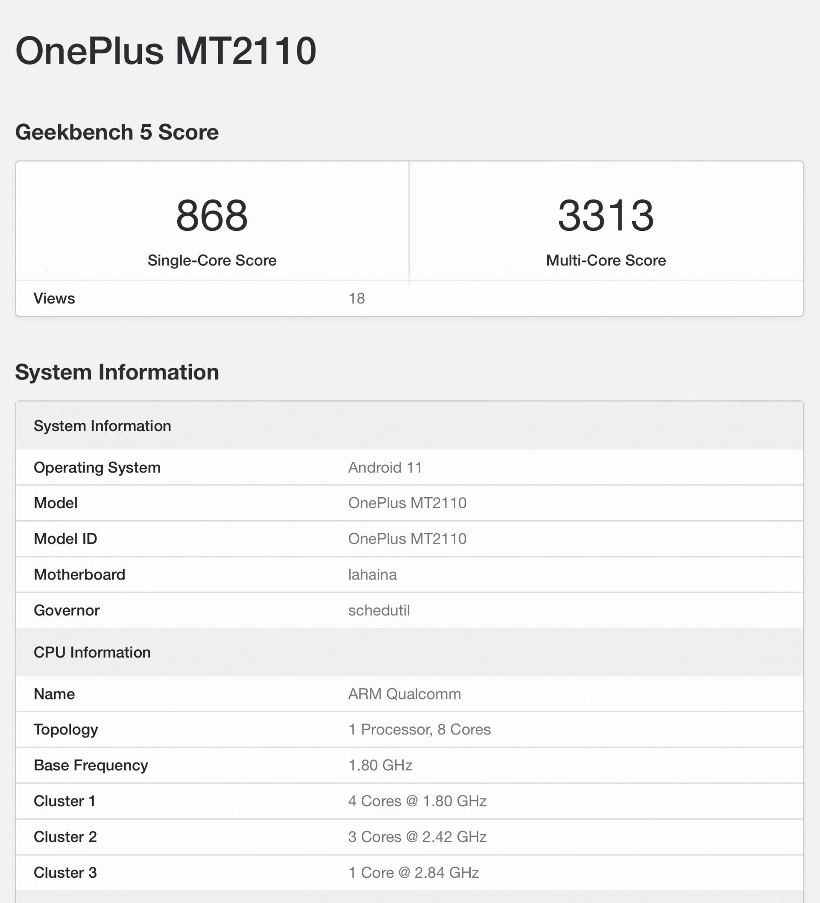Select the 1 Core @ 2.84 GHz value
The width and height of the screenshot is (820, 903).
pyautogui.click(x=413, y=873)
